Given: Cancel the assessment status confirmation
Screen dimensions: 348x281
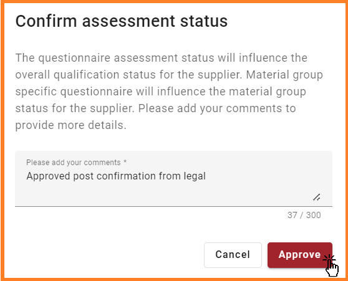Looking at the screenshot, I should click(x=233, y=255).
